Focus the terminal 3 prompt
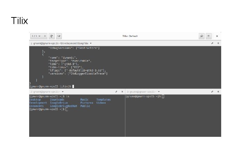Screen dimensions: 250x141 [x=144, y=96]
